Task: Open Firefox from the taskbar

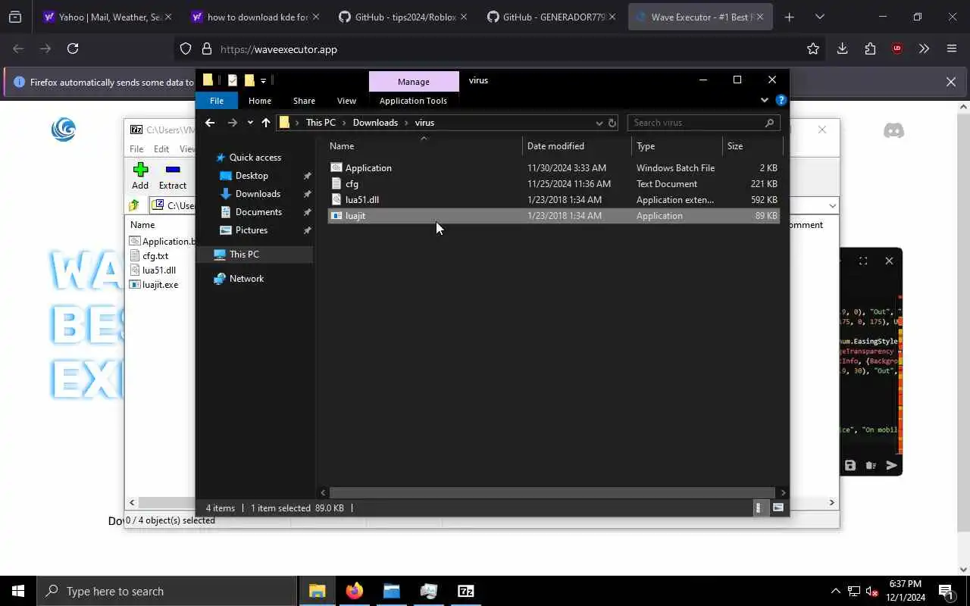Action: click(x=355, y=591)
